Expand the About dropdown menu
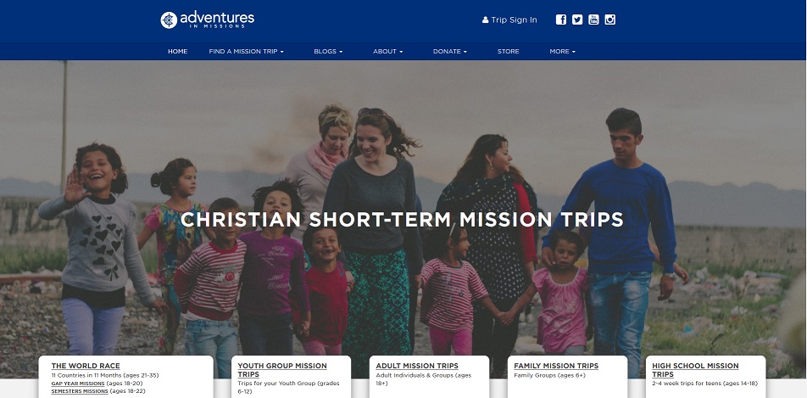This screenshot has height=398, width=807. point(387,52)
